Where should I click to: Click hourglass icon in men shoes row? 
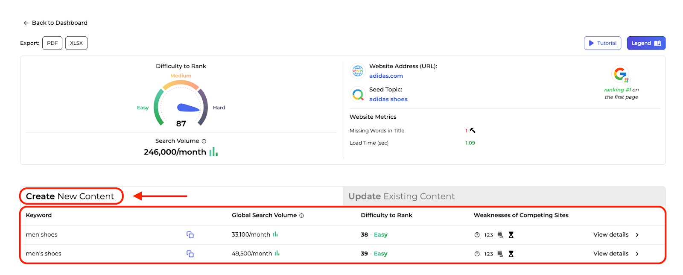(x=511, y=235)
